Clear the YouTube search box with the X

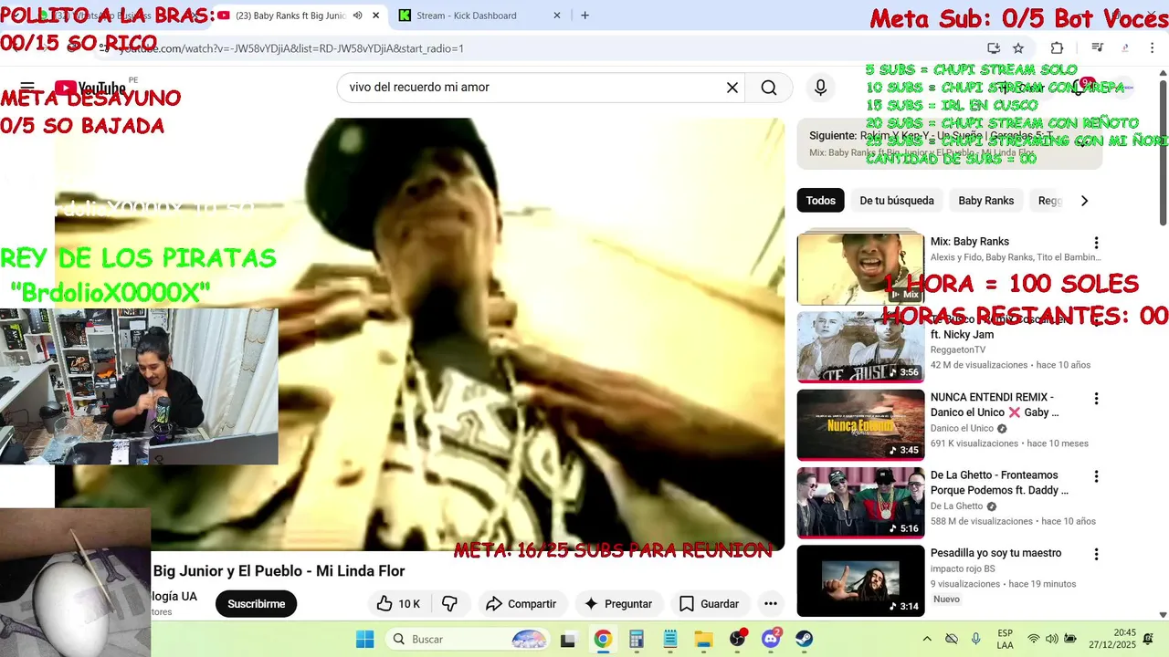[x=732, y=88]
